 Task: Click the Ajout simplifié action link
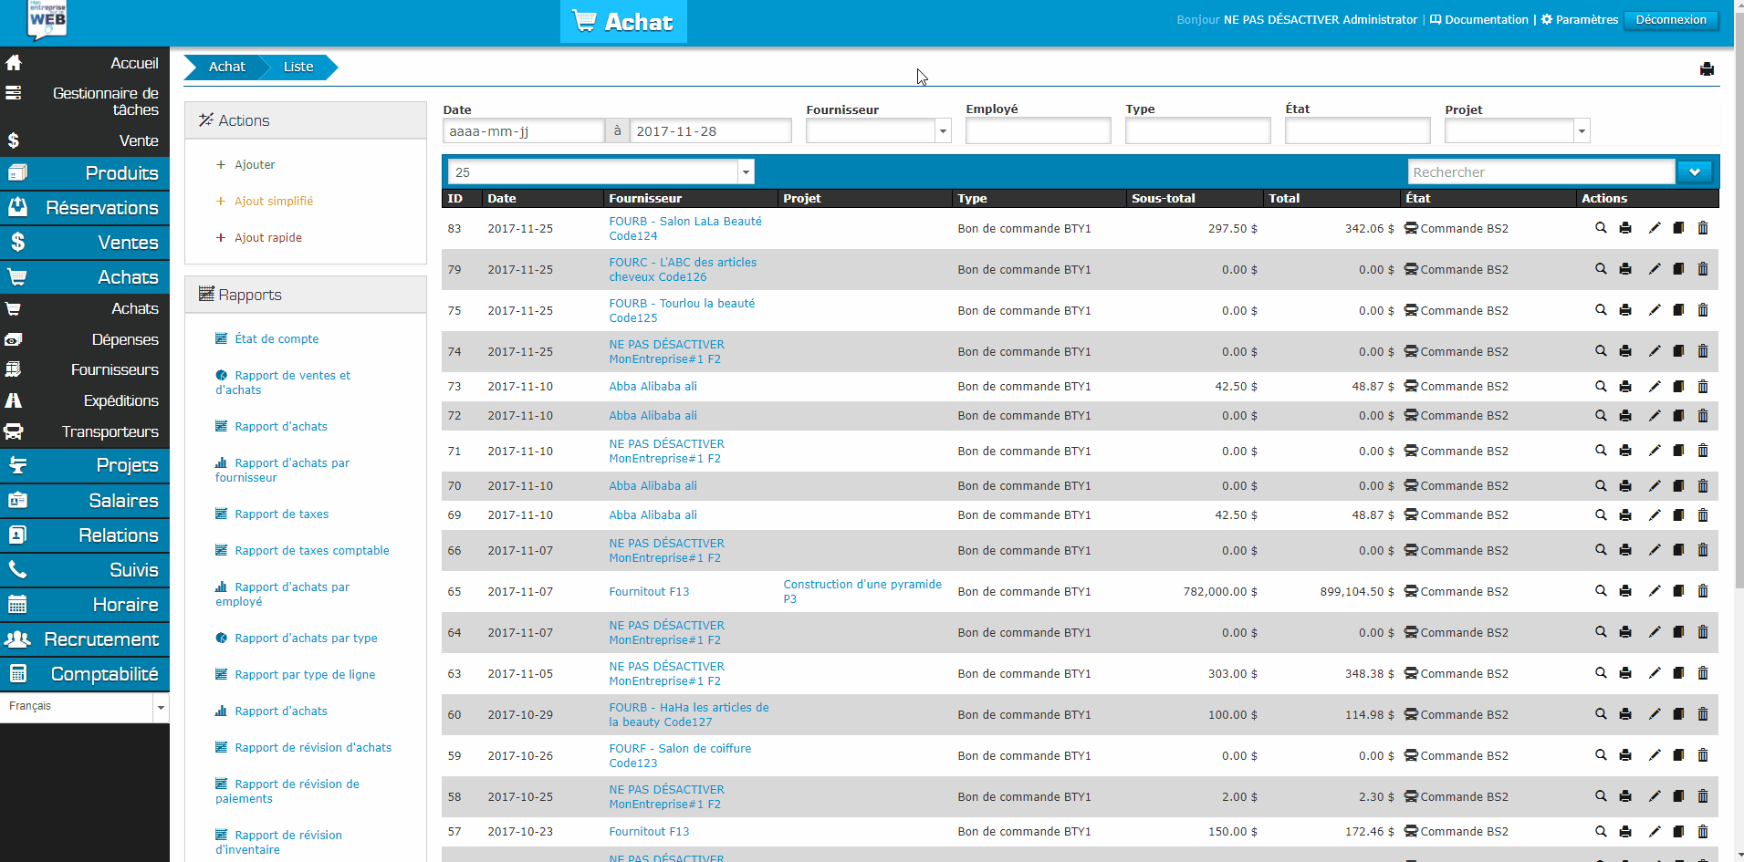(x=273, y=202)
